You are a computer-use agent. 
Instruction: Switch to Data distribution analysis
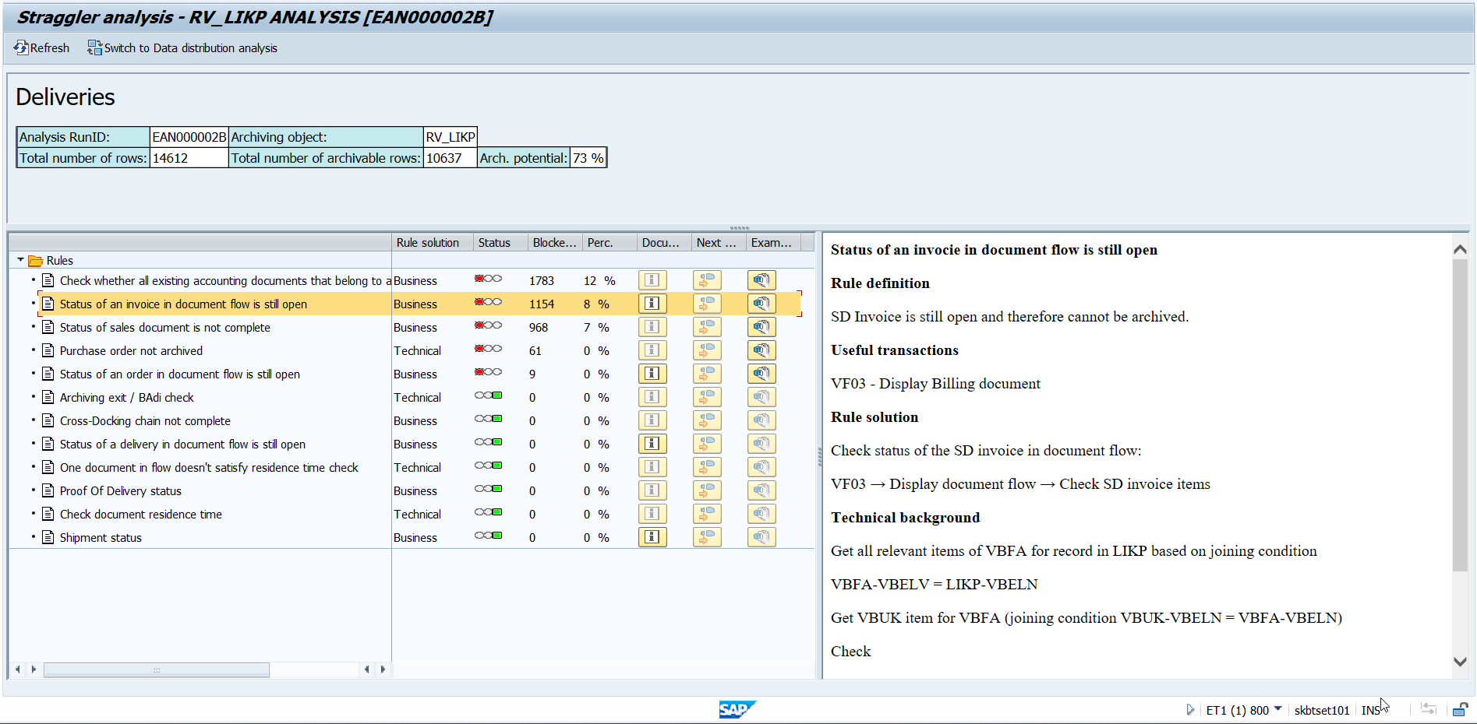tap(182, 48)
